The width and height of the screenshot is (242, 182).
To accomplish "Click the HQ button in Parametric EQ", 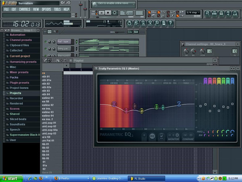I will coord(152,136).
